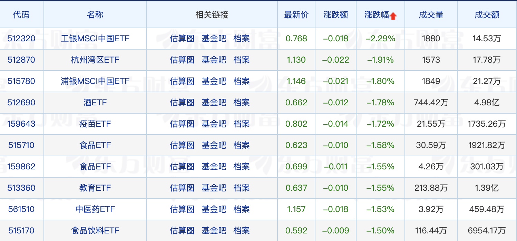Viewport: 517px width, 241px height.
Task: Open fund code 512320 link
Action: pos(21,39)
